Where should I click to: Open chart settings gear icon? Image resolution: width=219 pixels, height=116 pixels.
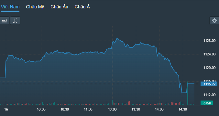(x=214, y=21)
